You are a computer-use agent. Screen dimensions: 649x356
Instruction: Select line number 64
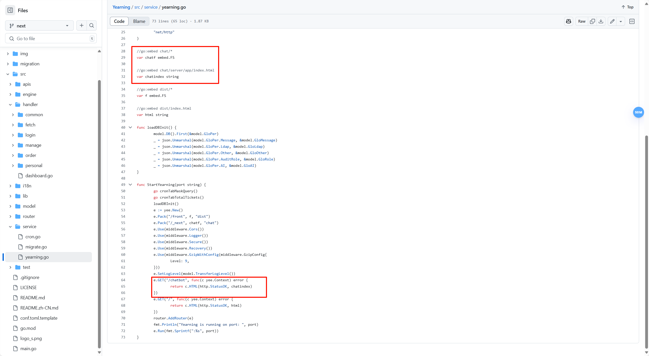tap(123, 280)
